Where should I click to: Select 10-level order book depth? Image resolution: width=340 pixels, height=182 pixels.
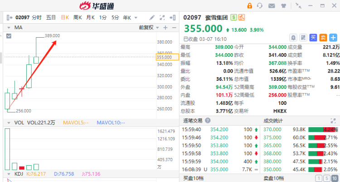(333, 178)
